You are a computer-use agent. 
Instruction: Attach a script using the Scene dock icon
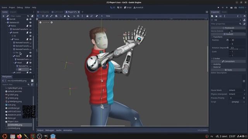coord(32,16)
